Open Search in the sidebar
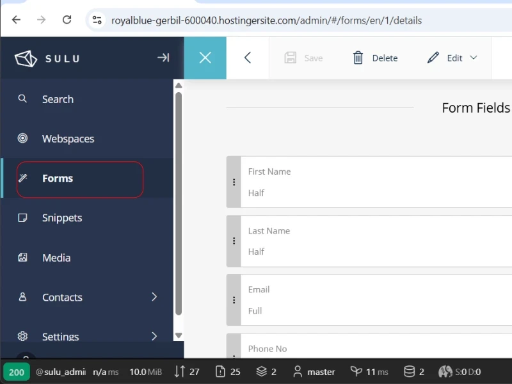The width and height of the screenshot is (512, 384). click(58, 99)
